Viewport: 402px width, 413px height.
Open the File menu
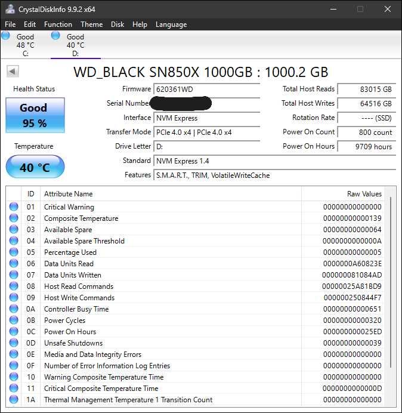(10, 24)
